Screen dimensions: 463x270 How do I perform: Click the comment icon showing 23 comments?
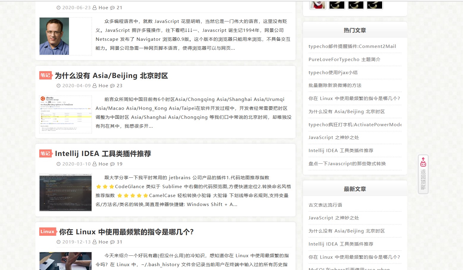click(113, 85)
